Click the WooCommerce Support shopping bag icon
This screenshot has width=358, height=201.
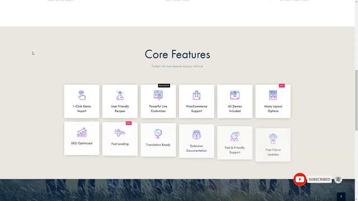coord(196,95)
